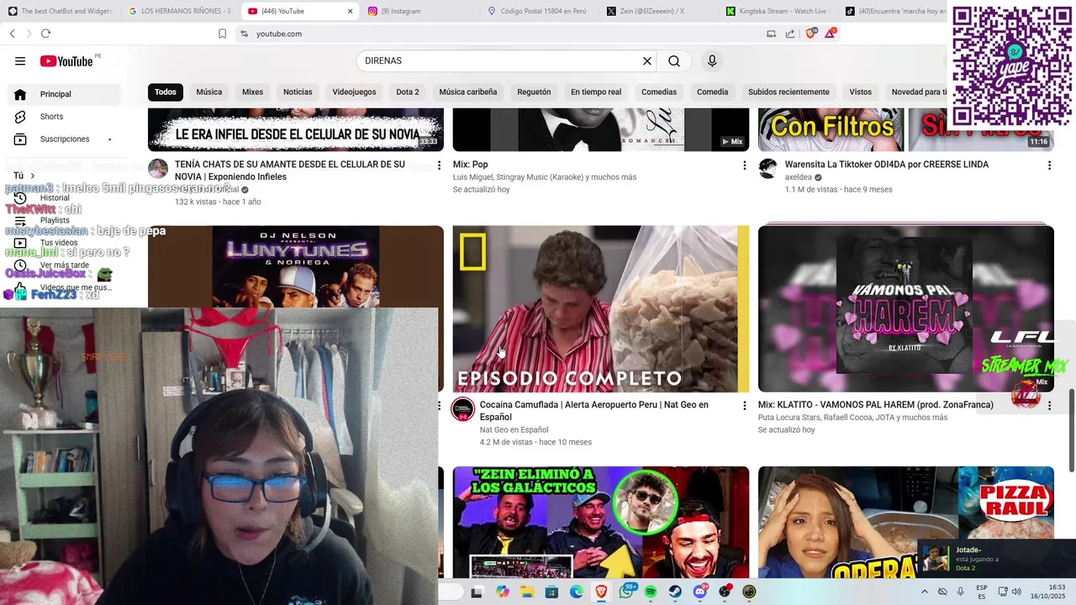Select the En tiempo real filter chip

pos(596,92)
